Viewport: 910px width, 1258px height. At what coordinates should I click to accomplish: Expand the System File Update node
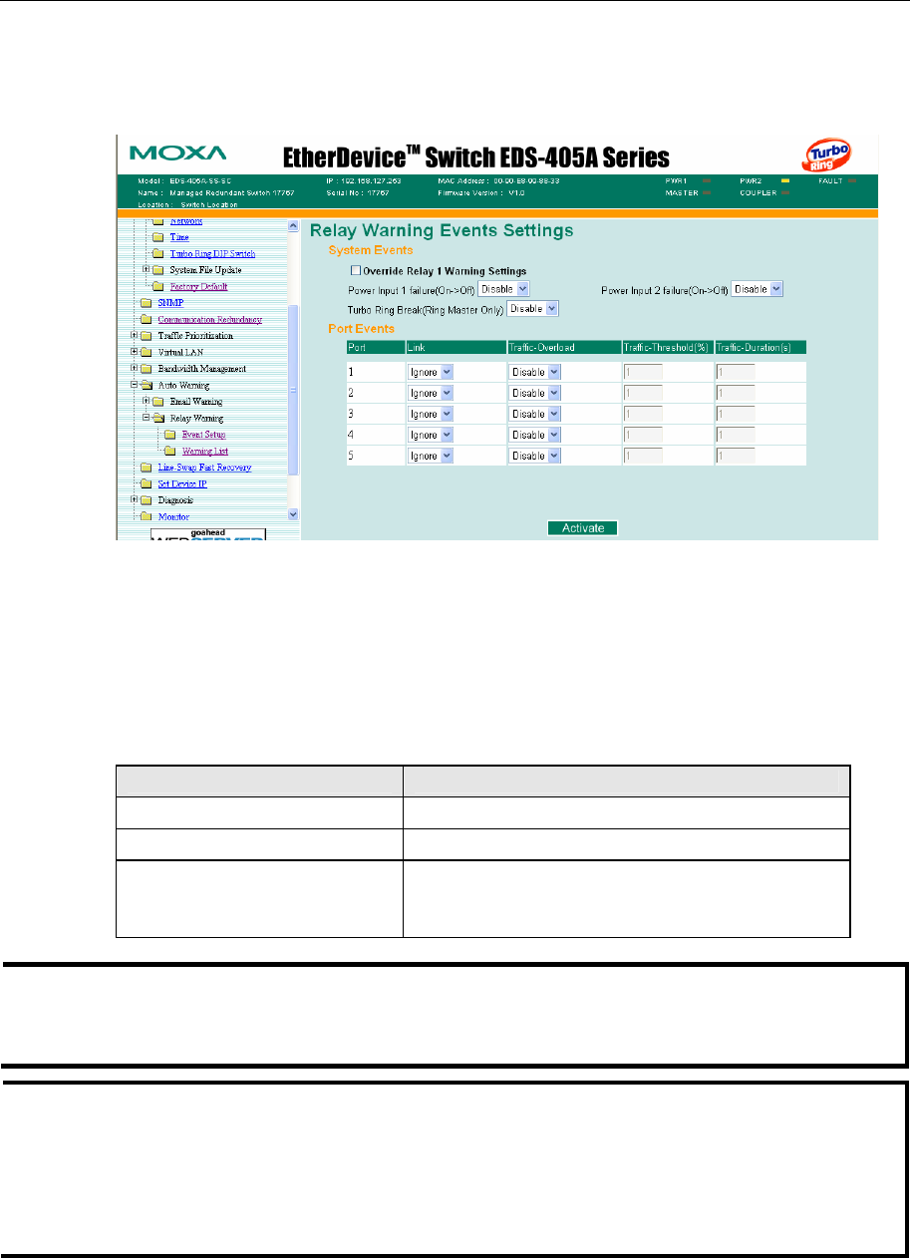pos(147,269)
